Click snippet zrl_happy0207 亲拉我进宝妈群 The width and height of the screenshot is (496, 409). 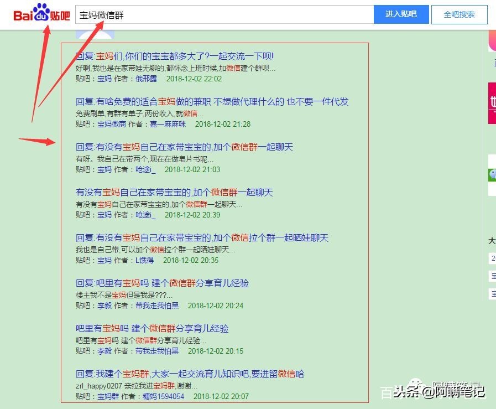[137, 386]
